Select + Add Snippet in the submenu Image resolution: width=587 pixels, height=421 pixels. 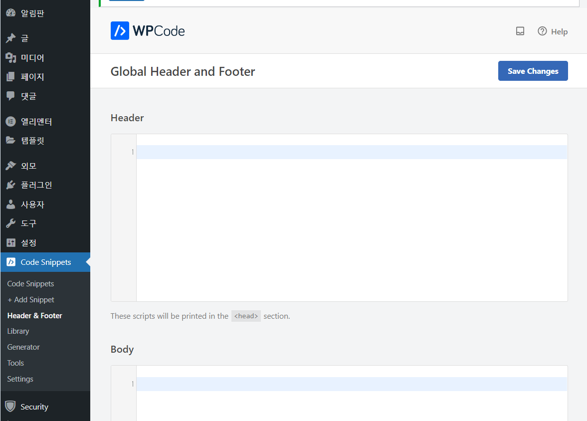(x=31, y=300)
